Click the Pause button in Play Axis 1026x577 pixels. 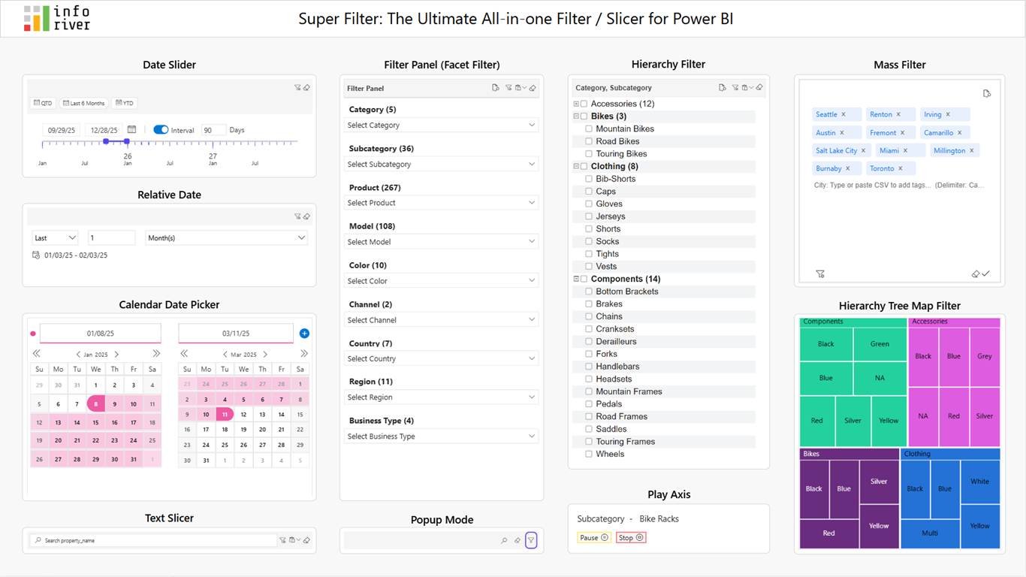(x=593, y=538)
